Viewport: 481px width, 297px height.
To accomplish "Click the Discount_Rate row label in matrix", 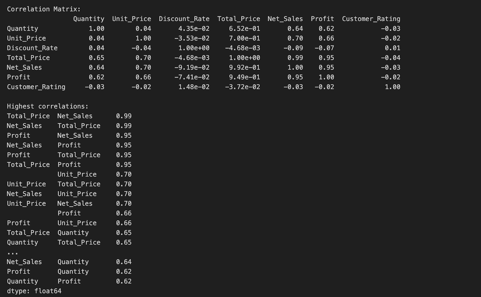I will click(x=32, y=48).
